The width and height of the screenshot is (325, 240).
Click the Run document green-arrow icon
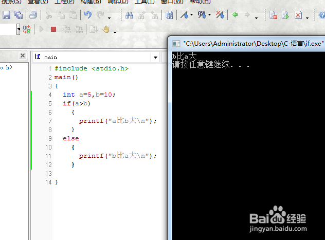pos(285,15)
